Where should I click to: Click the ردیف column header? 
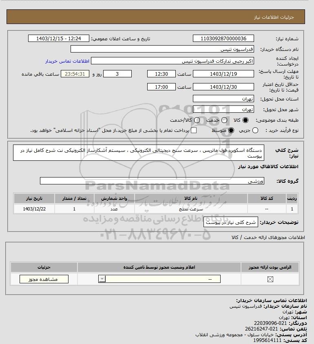pos(292,198)
